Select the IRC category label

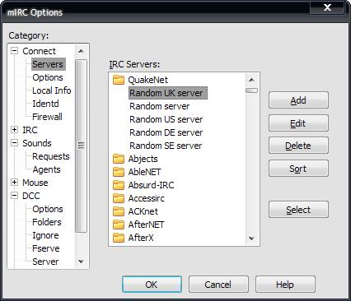[30, 130]
